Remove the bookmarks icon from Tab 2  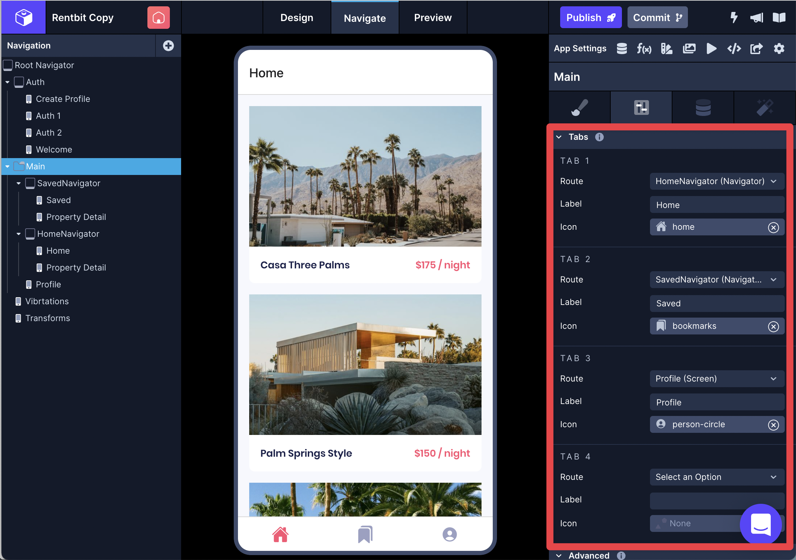coord(773,327)
